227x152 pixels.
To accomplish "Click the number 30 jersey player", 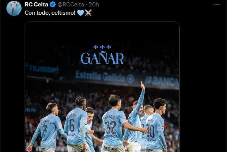I will (x=156, y=125).
